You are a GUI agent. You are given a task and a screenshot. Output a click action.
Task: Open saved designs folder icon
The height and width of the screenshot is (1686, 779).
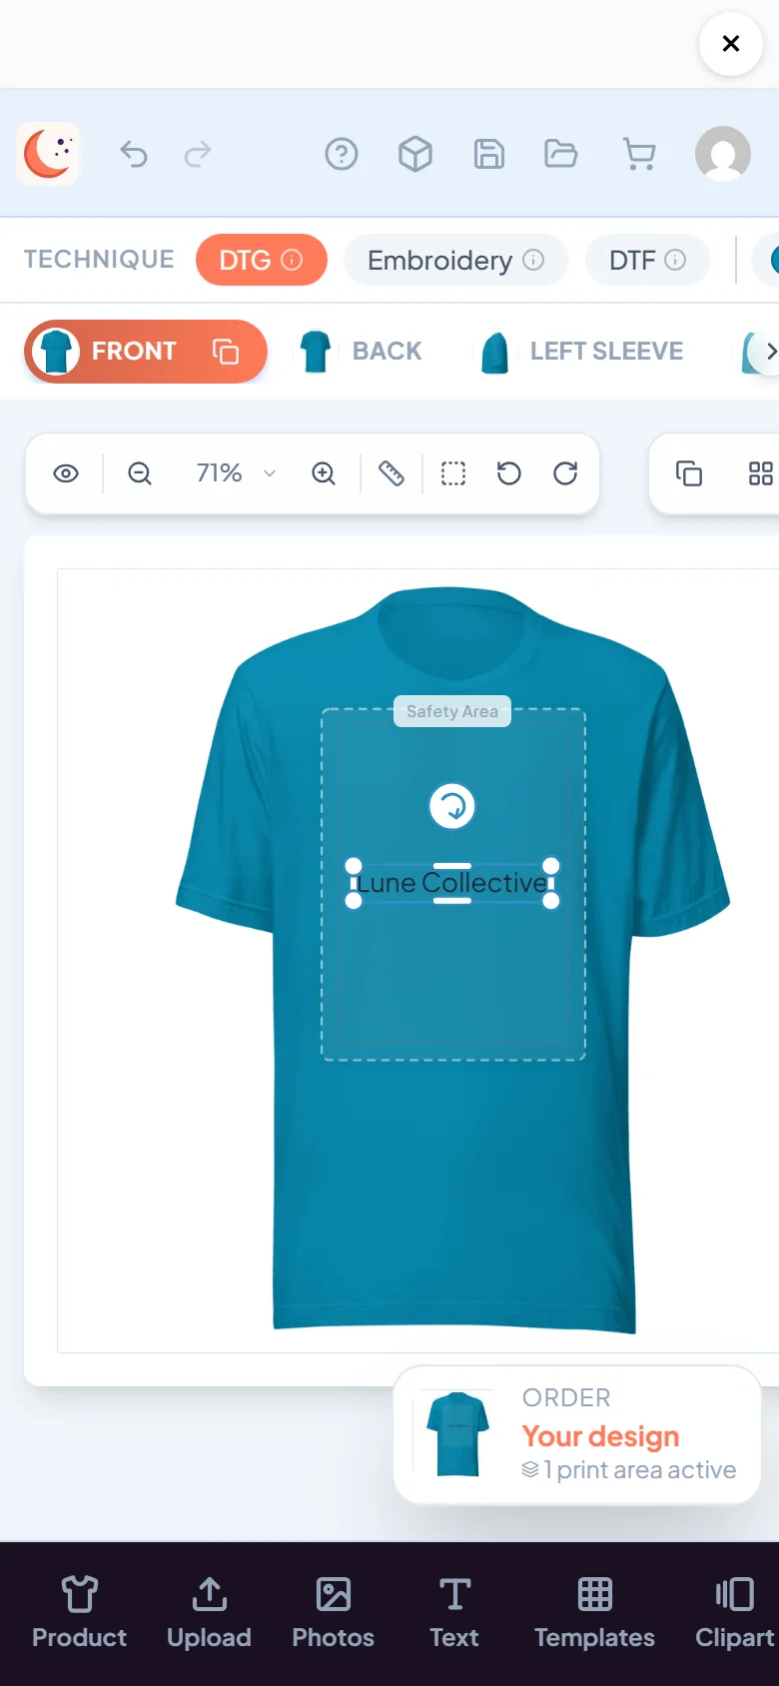tap(561, 154)
